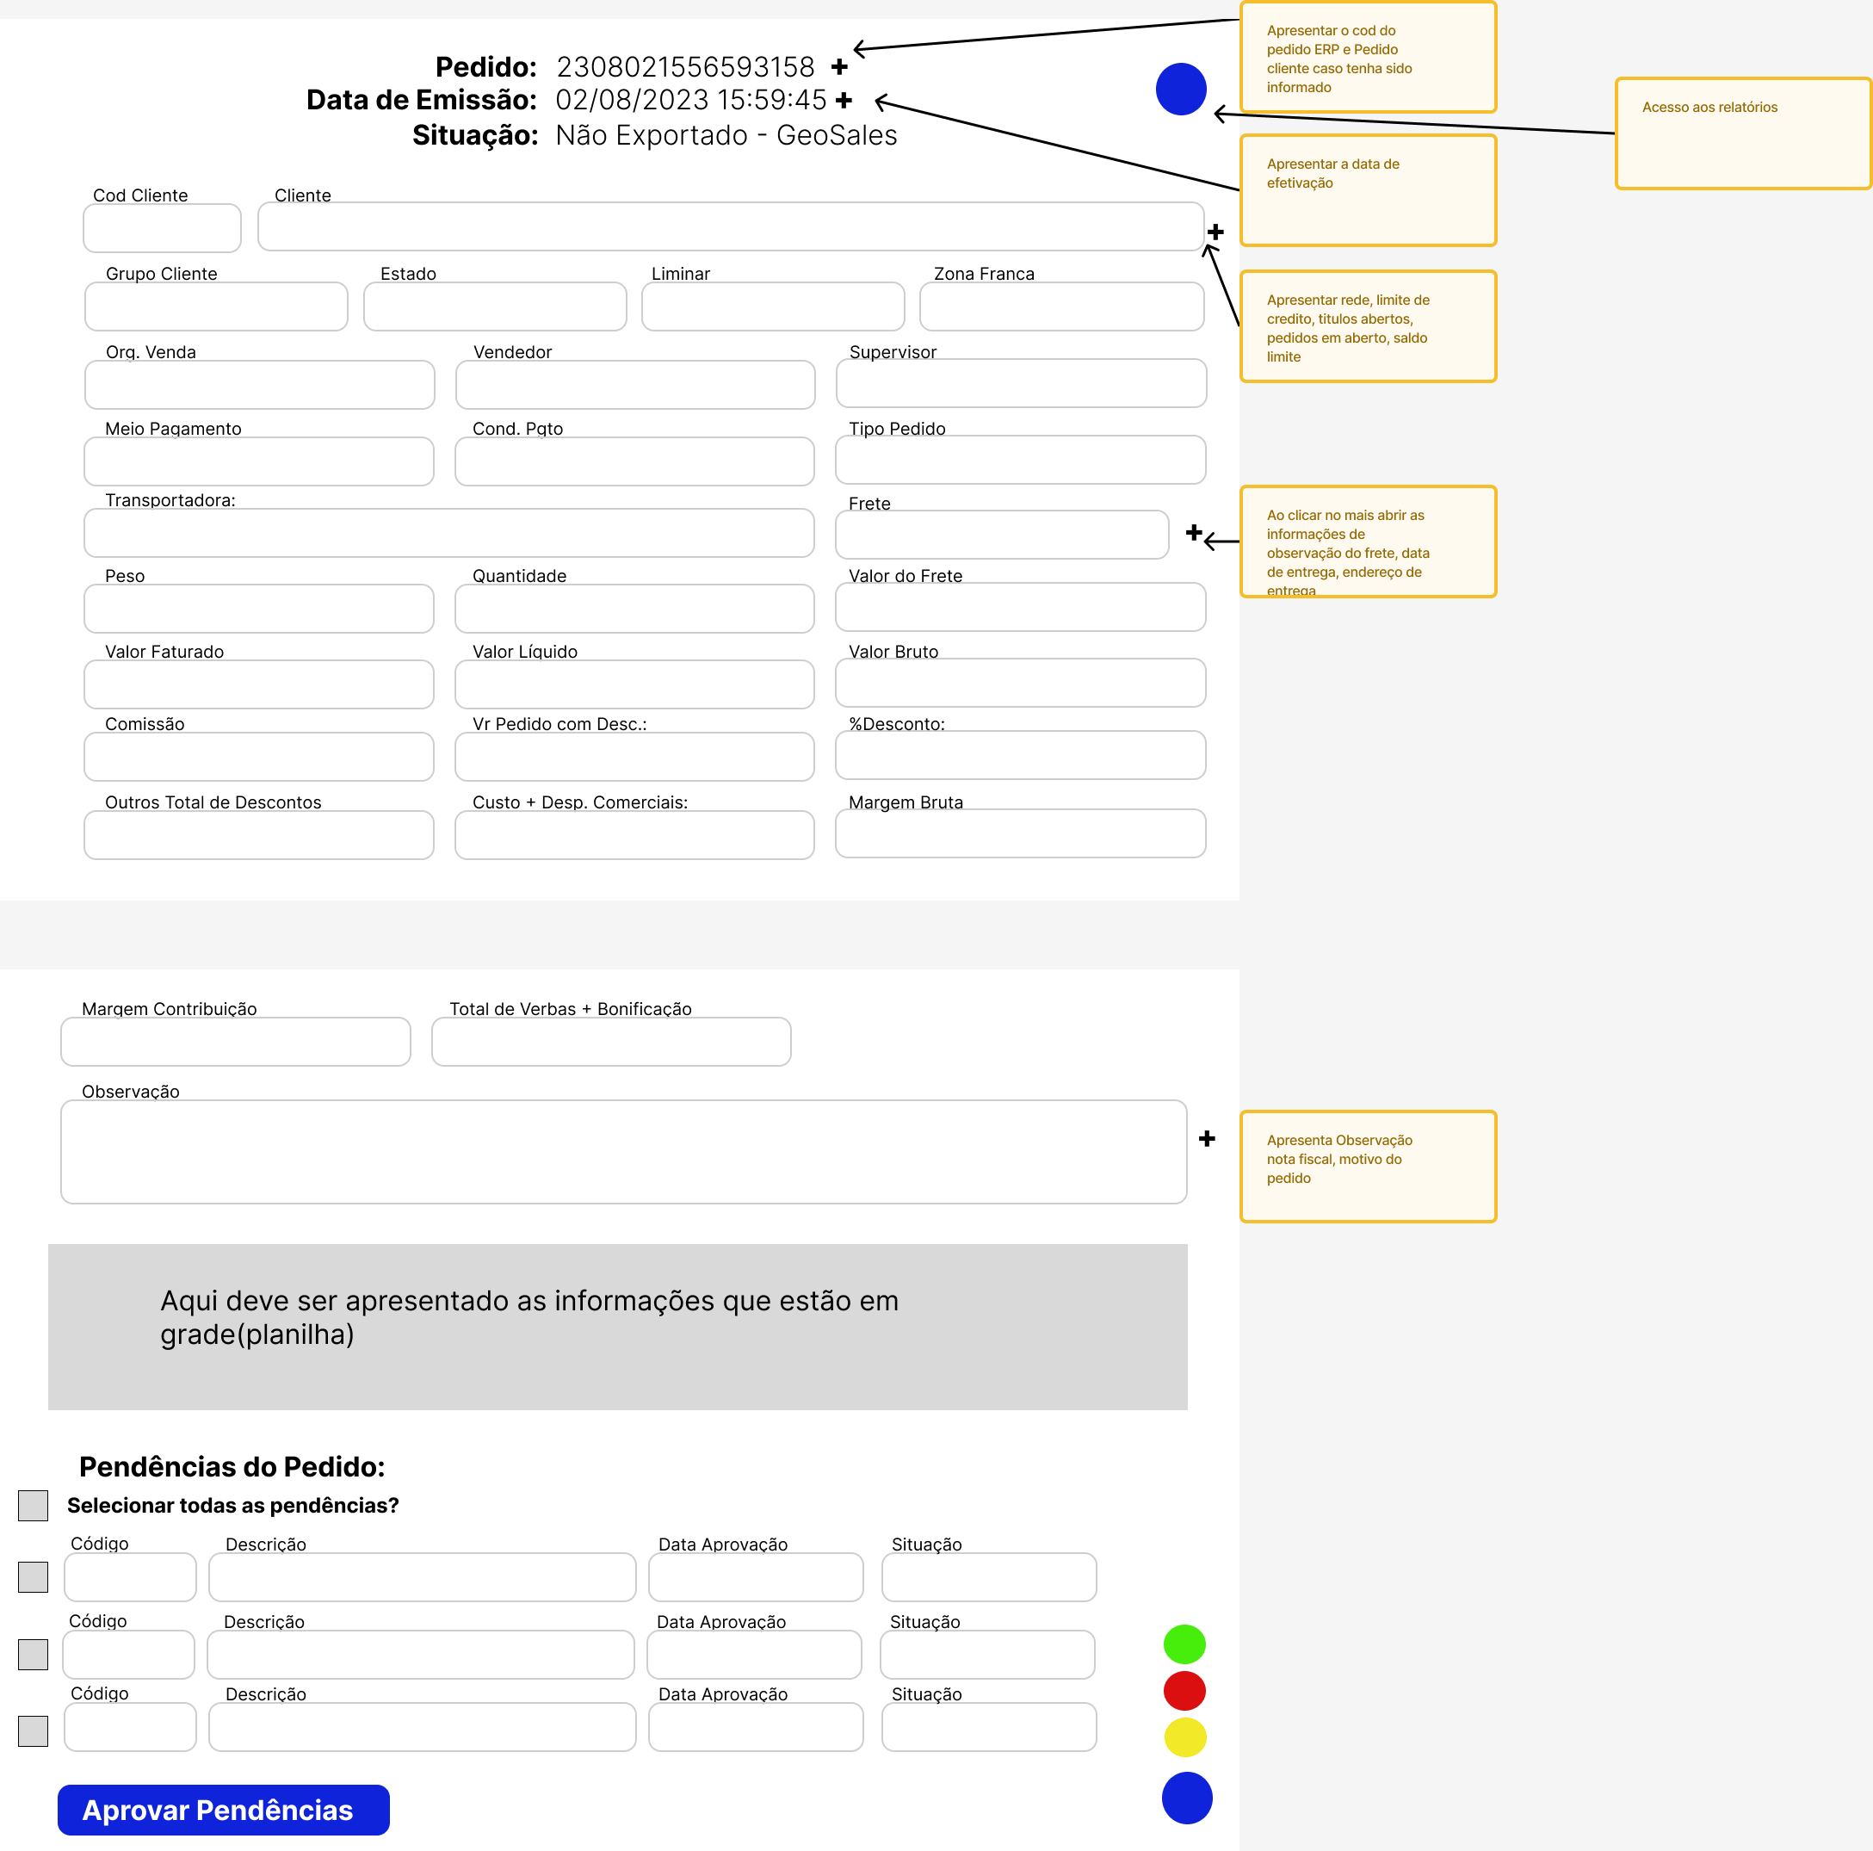The width and height of the screenshot is (1873, 1851).
Task: Click the gray grade(planilha) placeholder panel
Action: (617, 1327)
